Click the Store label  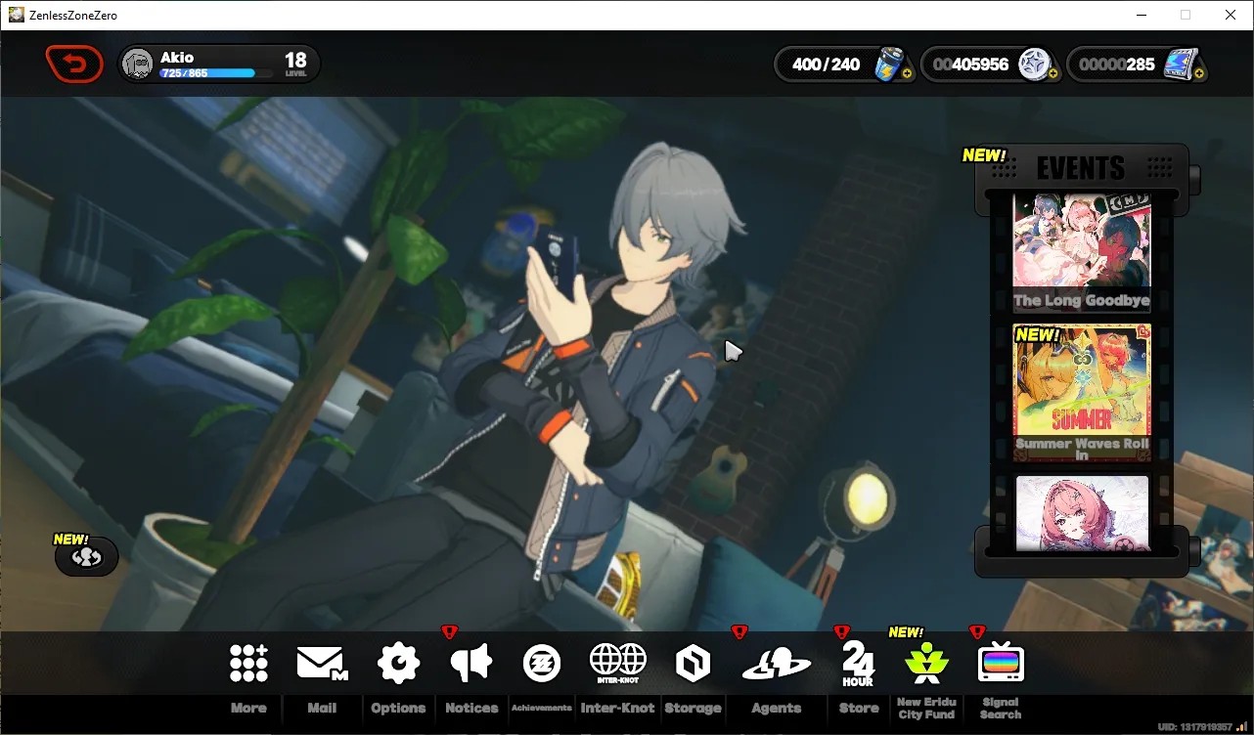859,709
